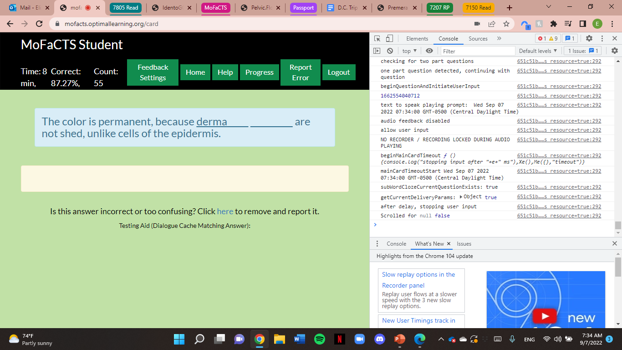Viewport: 622px width, 350px height.
Task: Click the 'here' link to report the answer
Action: (225, 211)
